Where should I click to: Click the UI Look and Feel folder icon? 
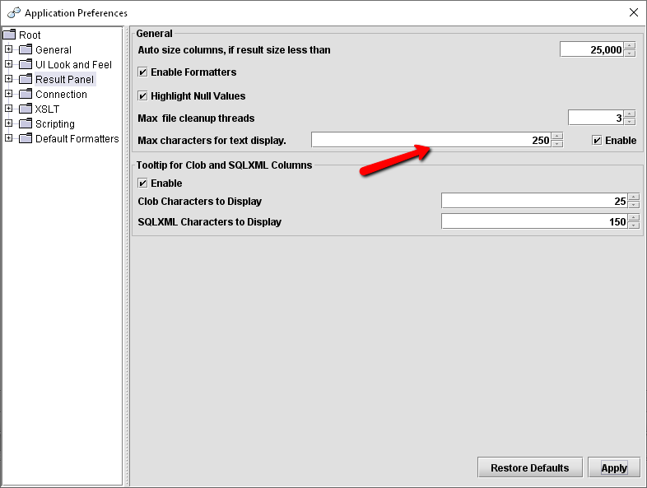click(x=26, y=64)
